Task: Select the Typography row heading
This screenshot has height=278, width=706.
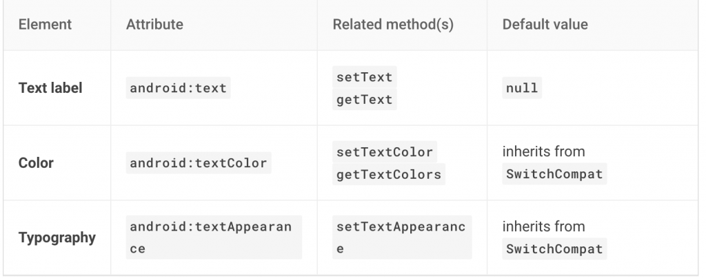Action: coord(57,238)
